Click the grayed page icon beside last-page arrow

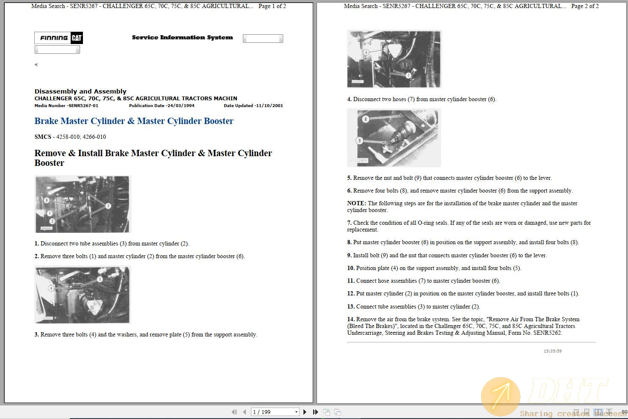tap(326, 411)
